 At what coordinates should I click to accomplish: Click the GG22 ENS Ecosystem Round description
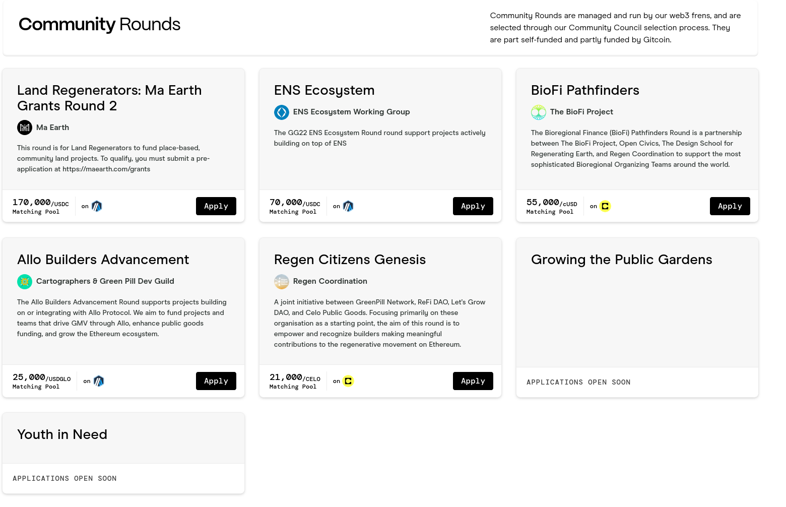coord(380,138)
